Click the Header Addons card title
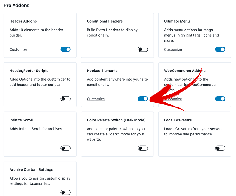Viewport: 236px width, 196px height. click(x=23, y=21)
